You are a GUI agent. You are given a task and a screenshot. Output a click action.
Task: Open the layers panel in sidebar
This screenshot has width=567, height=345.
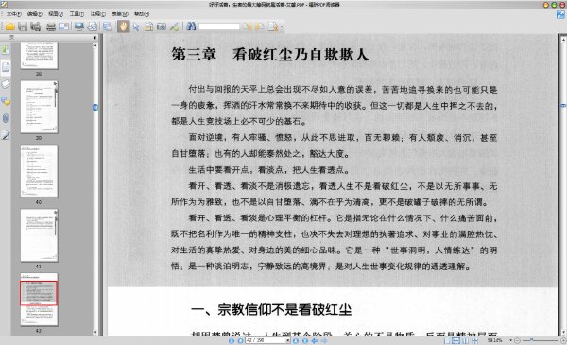(6, 84)
